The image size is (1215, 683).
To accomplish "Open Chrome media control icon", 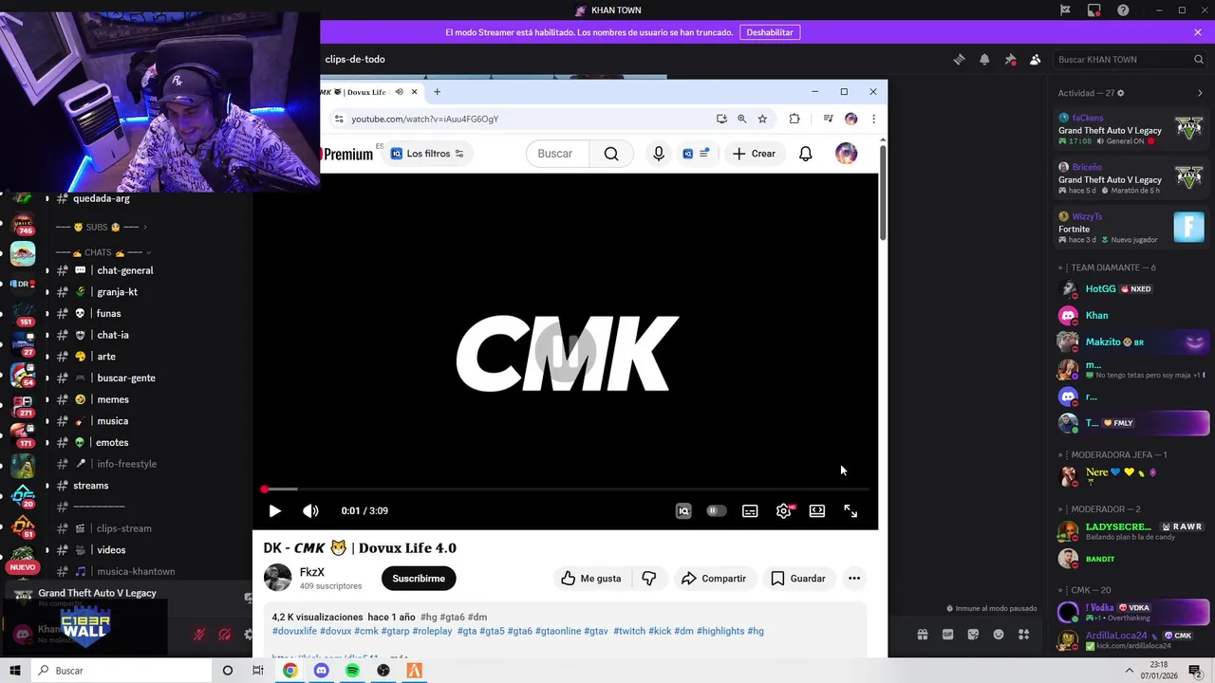I will coord(828,119).
